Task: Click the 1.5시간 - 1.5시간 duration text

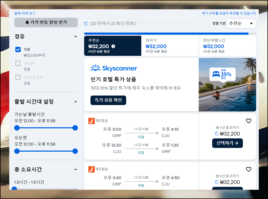Action: tap(29, 182)
